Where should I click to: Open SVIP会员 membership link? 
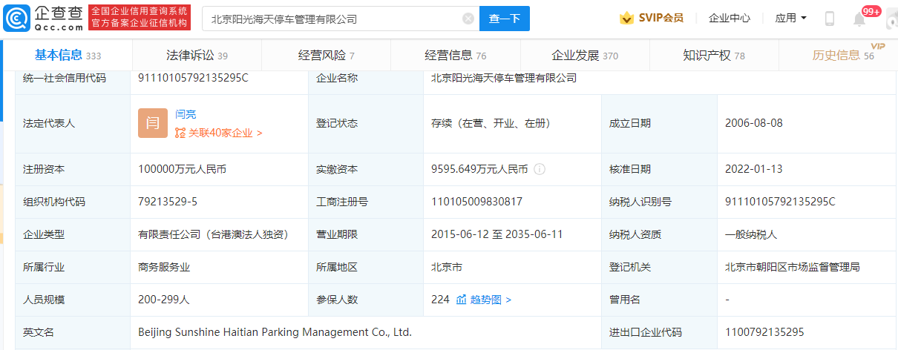(661, 18)
